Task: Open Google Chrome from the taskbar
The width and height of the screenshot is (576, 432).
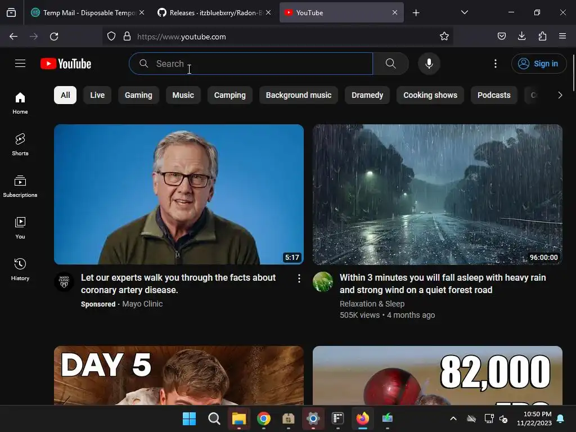Action: (x=263, y=418)
